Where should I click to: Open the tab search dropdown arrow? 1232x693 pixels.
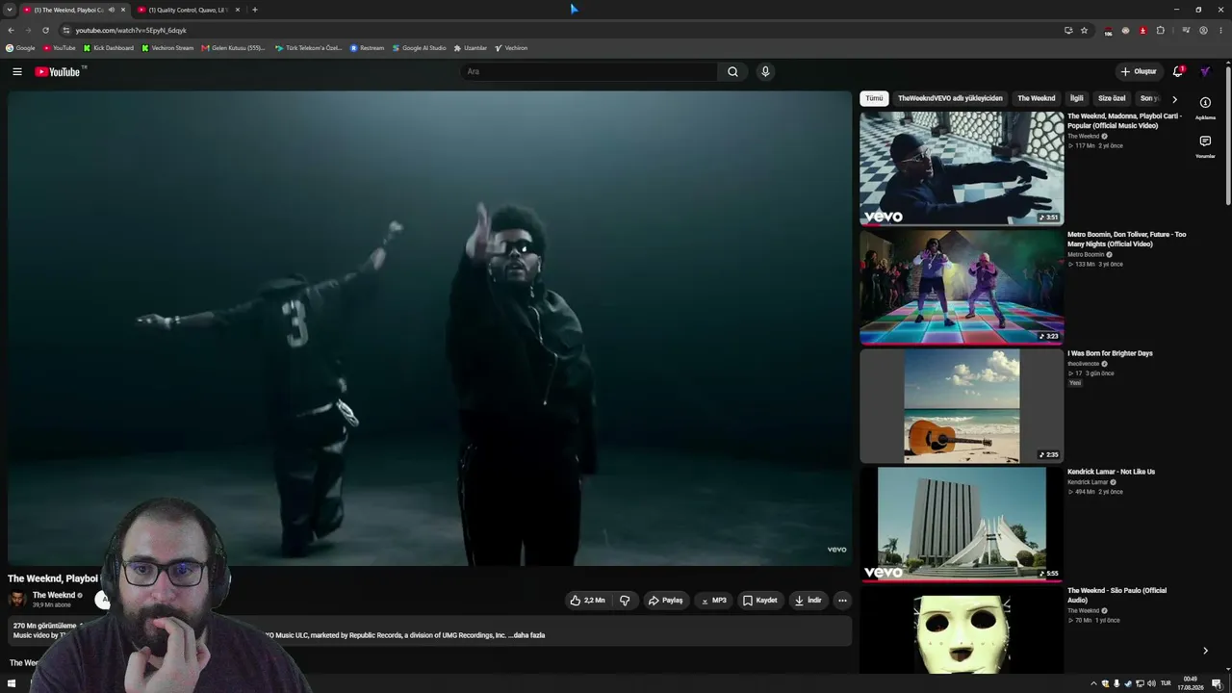click(x=10, y=10)
